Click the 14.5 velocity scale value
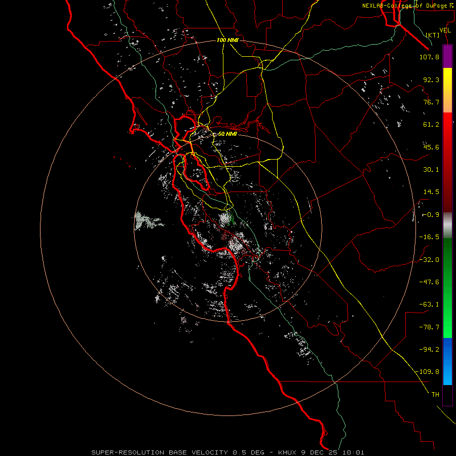The width and height of the screenshot is (456, 456). 431,192
